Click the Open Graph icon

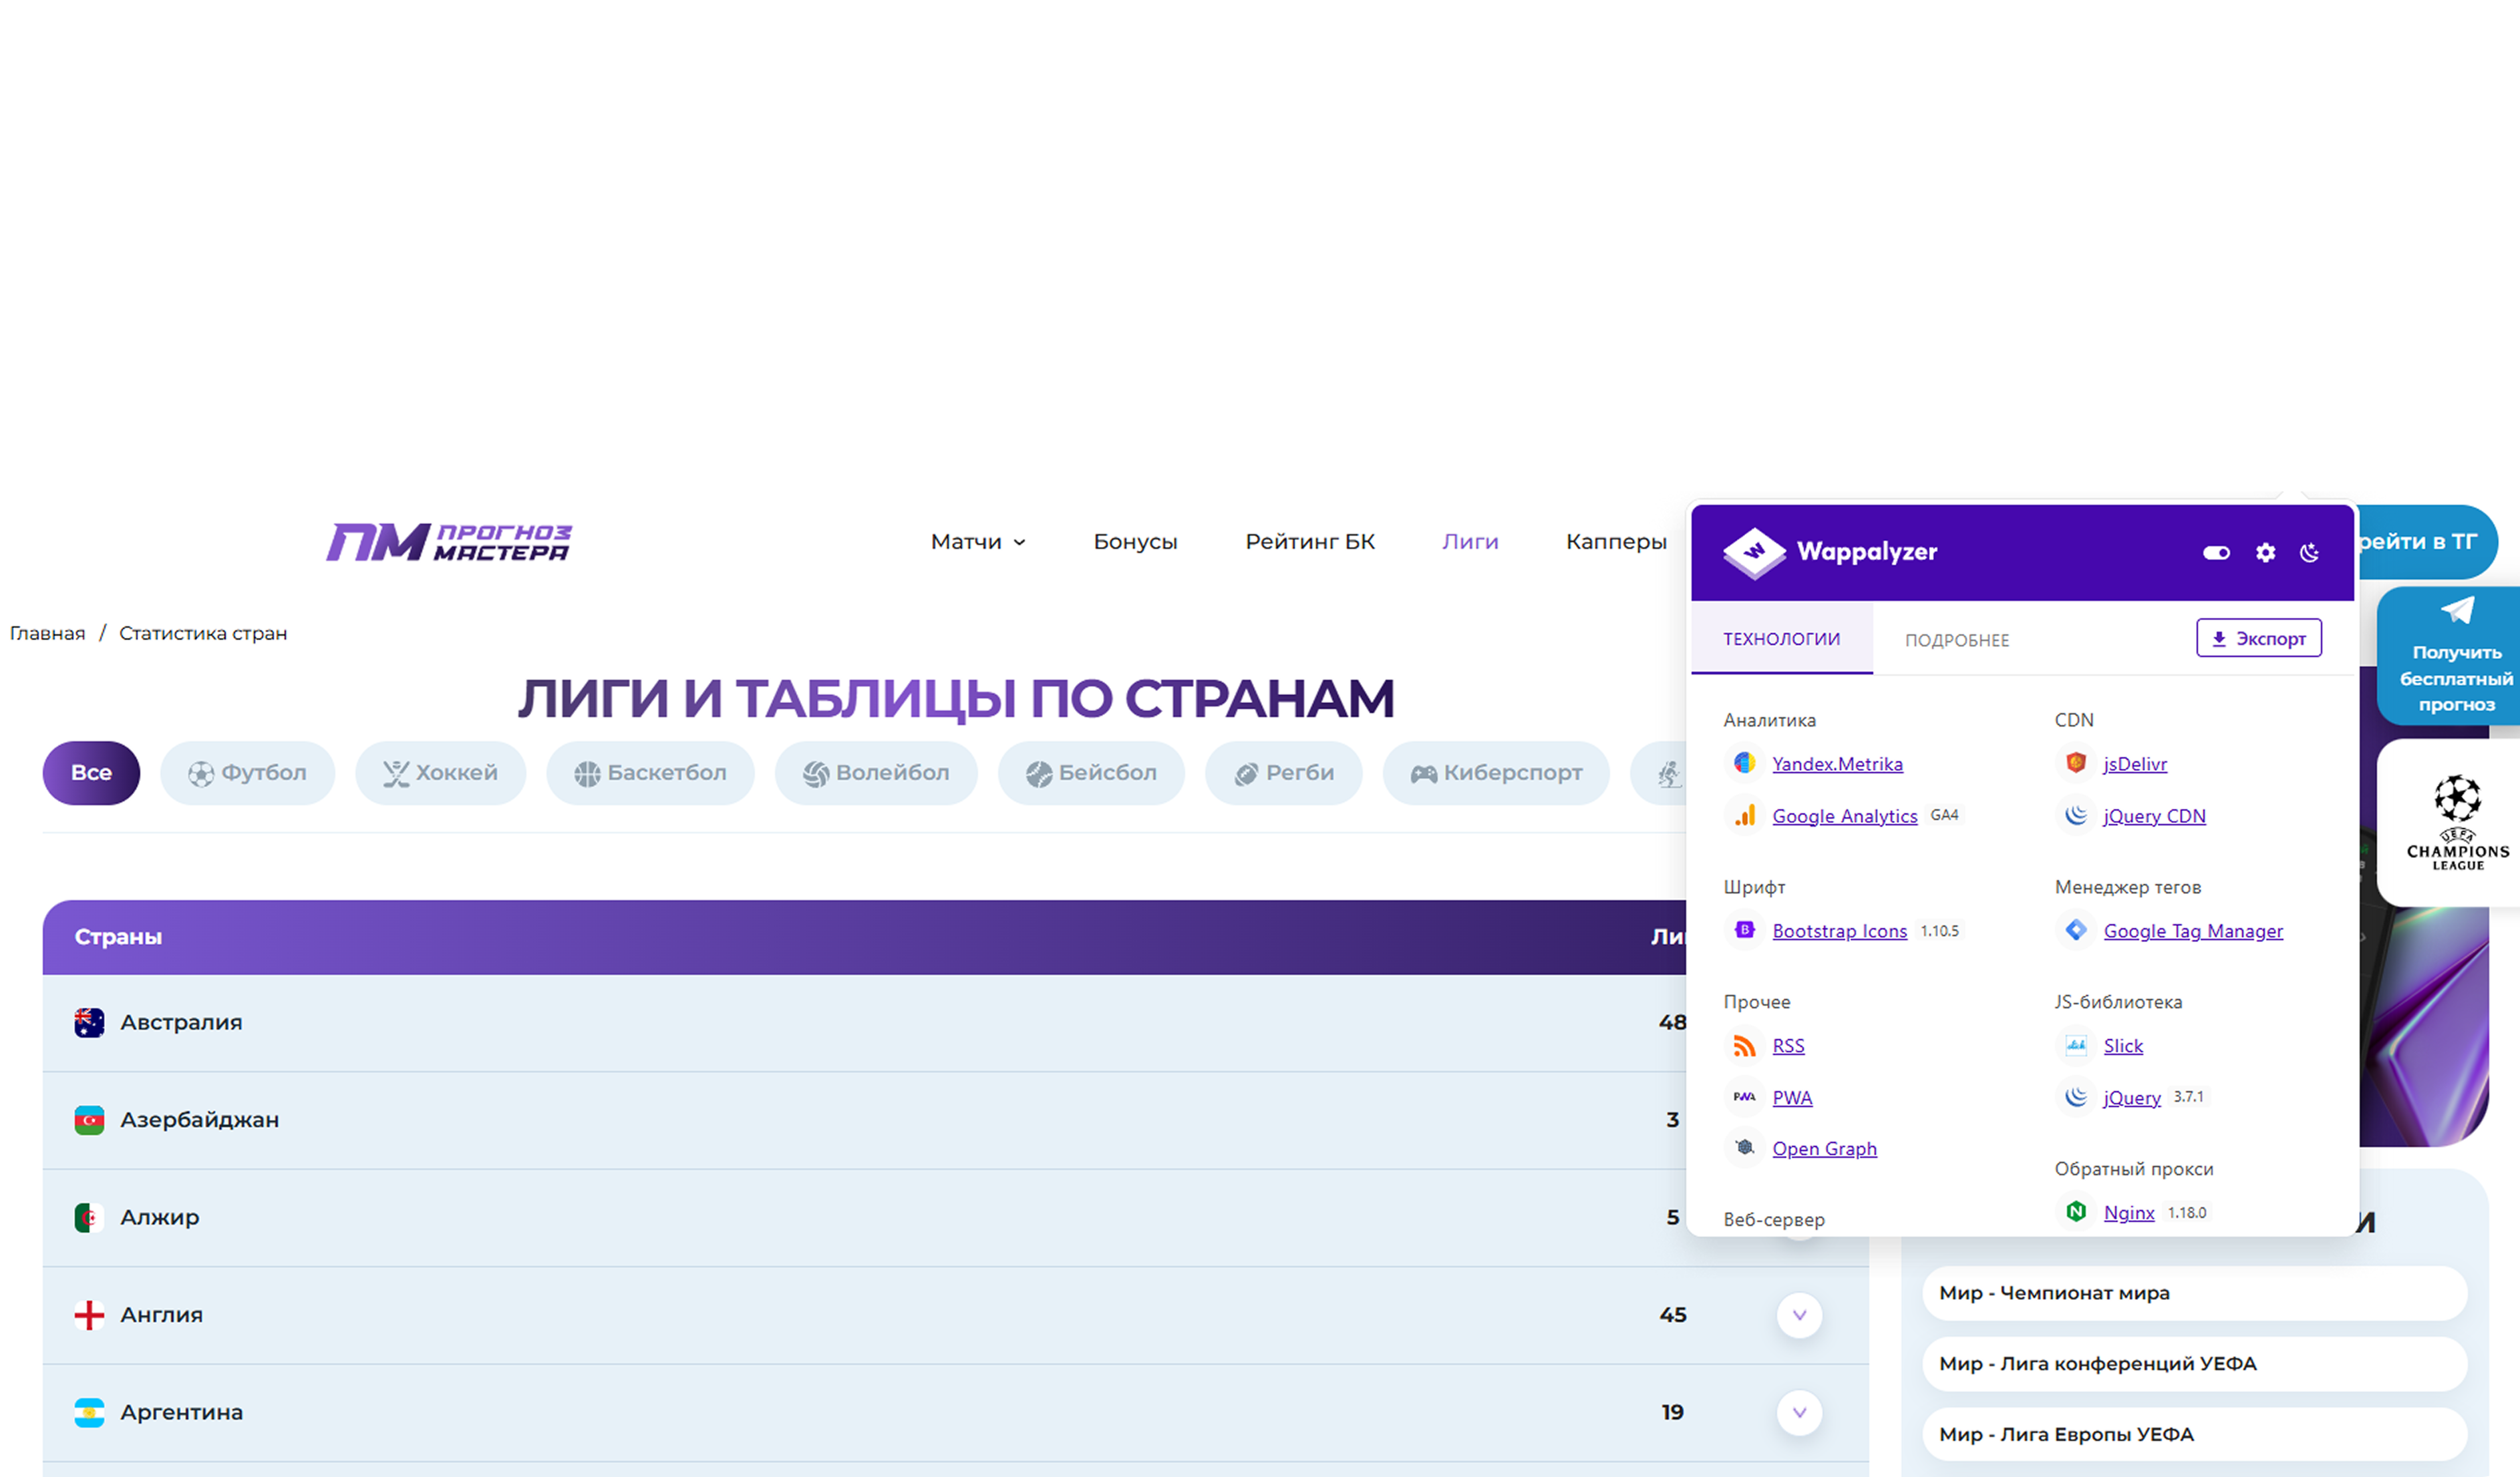(1744, 1148)
